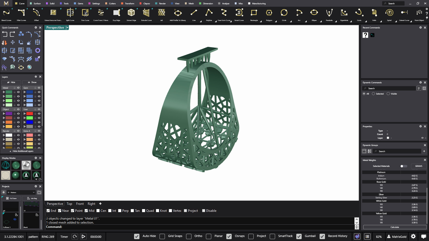Toggle visibility of the Metal layer group
Screen dimensions: 429x241
19,88
